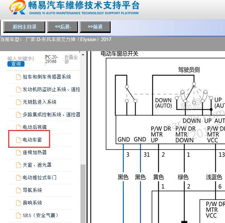Focus the 输入关键字 search field
The height and width of the screenshot is (223, 225).
pyautogui.click(x=21, y=59)
